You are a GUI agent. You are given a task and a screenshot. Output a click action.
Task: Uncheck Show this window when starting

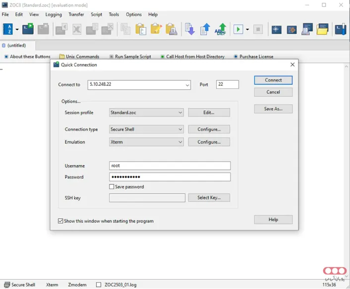click(60, 221)
